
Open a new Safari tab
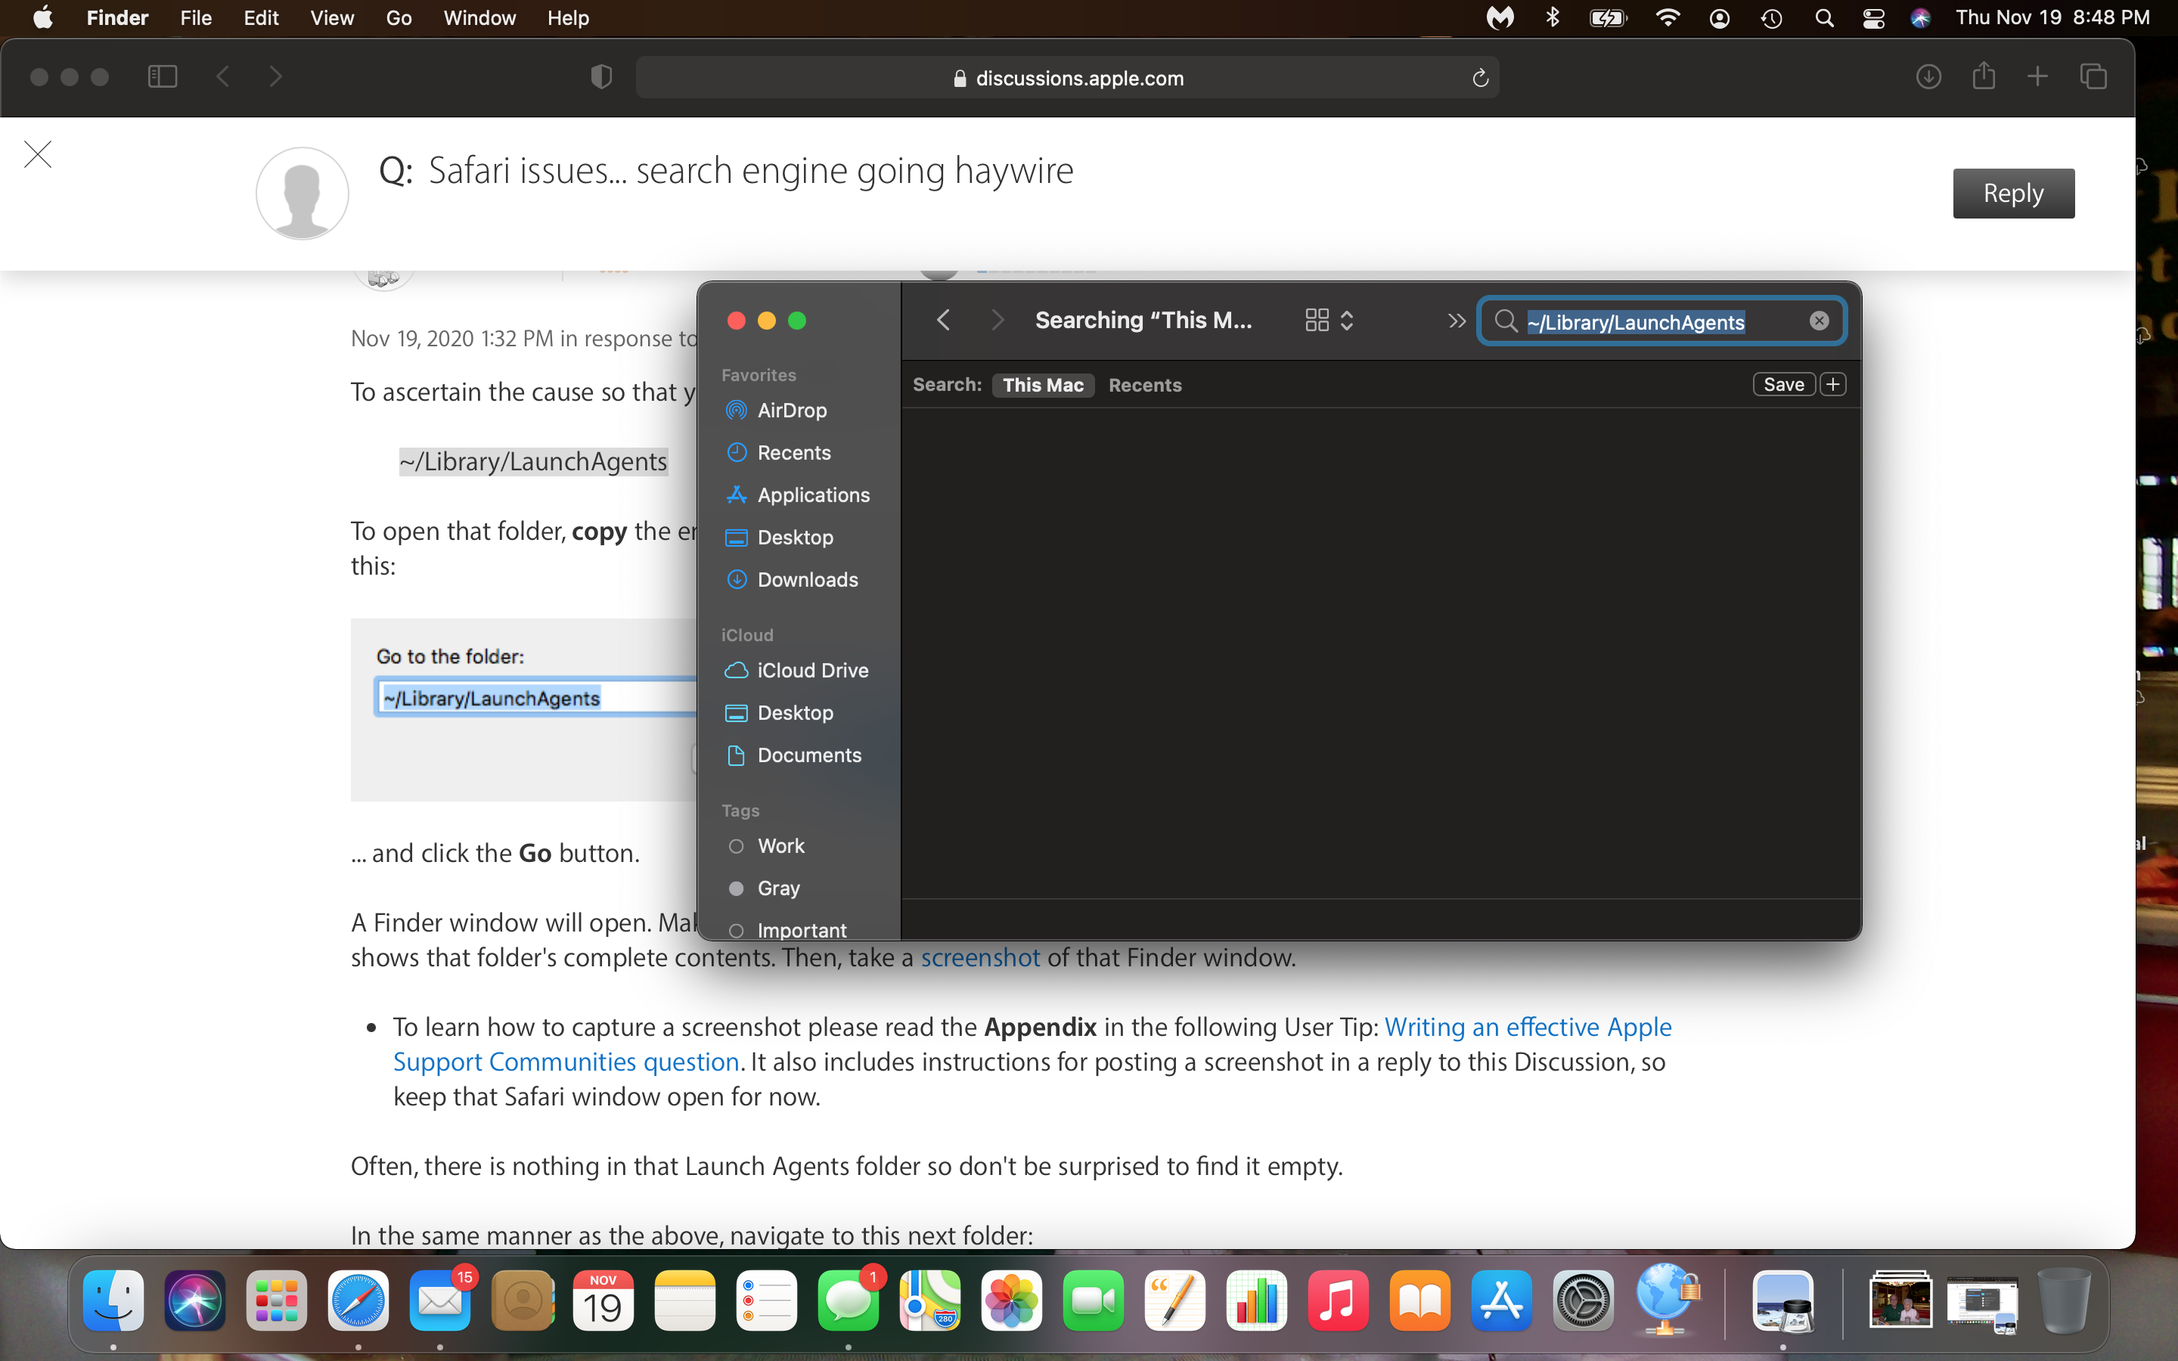pyautogui.click(x=2037, y=76)
